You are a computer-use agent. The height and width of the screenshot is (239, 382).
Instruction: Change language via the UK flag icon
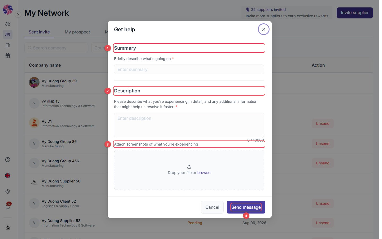8,176
